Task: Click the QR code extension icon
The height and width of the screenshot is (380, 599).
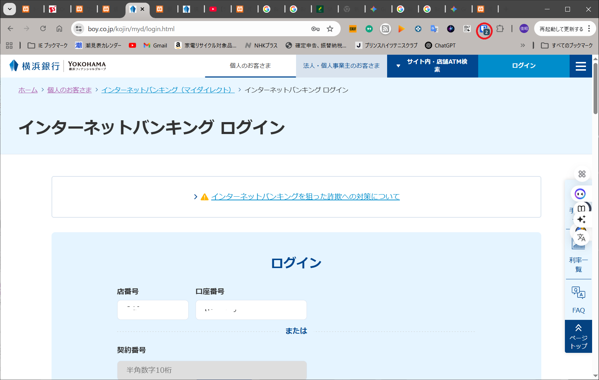Action: click(x=467, y=29)
